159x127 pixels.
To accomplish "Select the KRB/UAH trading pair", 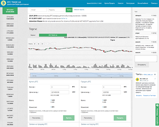I will (x=10, y=60).
